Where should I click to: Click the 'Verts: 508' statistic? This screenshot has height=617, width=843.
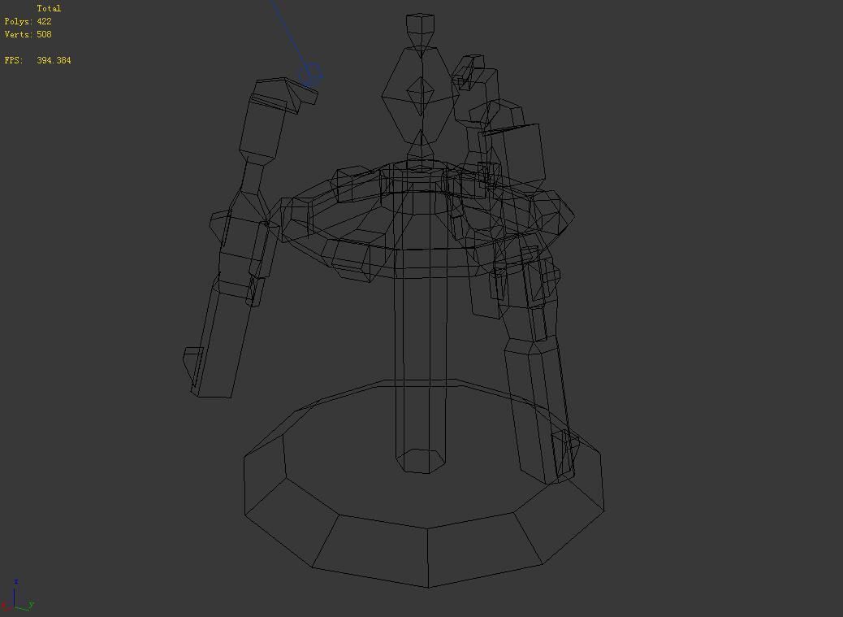(28, 34)
